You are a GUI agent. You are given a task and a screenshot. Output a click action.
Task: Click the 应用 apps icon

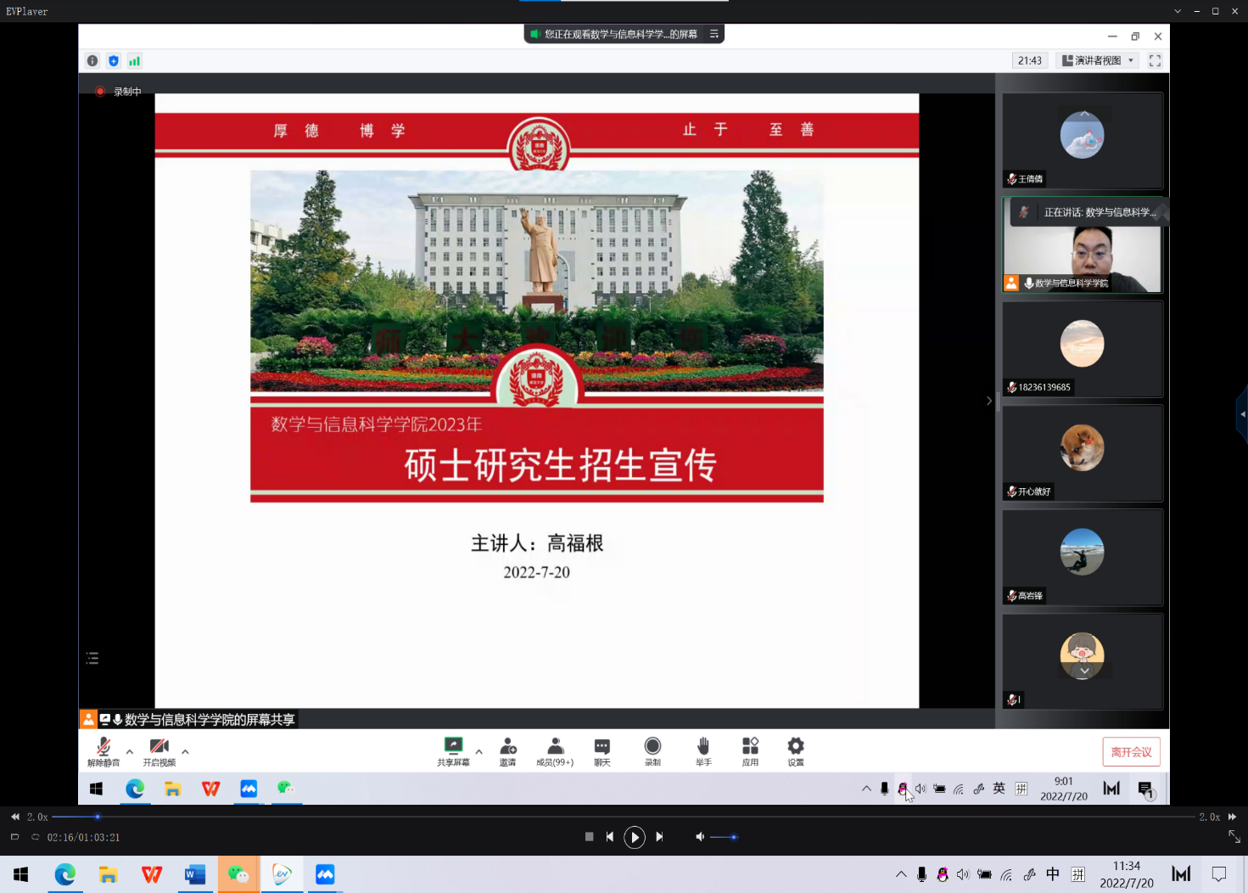point(750,751)
